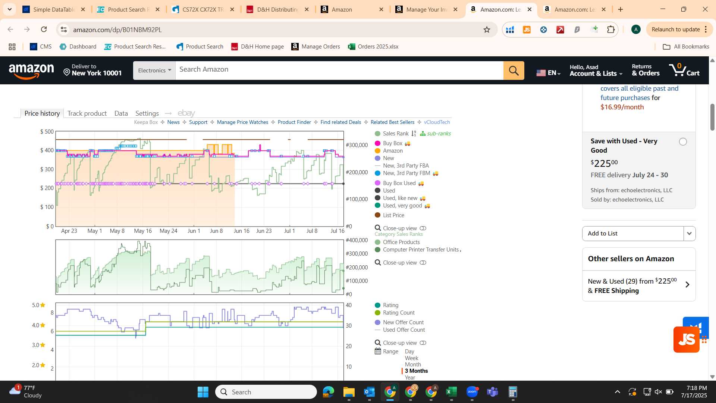Open Calculator from the taskbar

point(513,392)
